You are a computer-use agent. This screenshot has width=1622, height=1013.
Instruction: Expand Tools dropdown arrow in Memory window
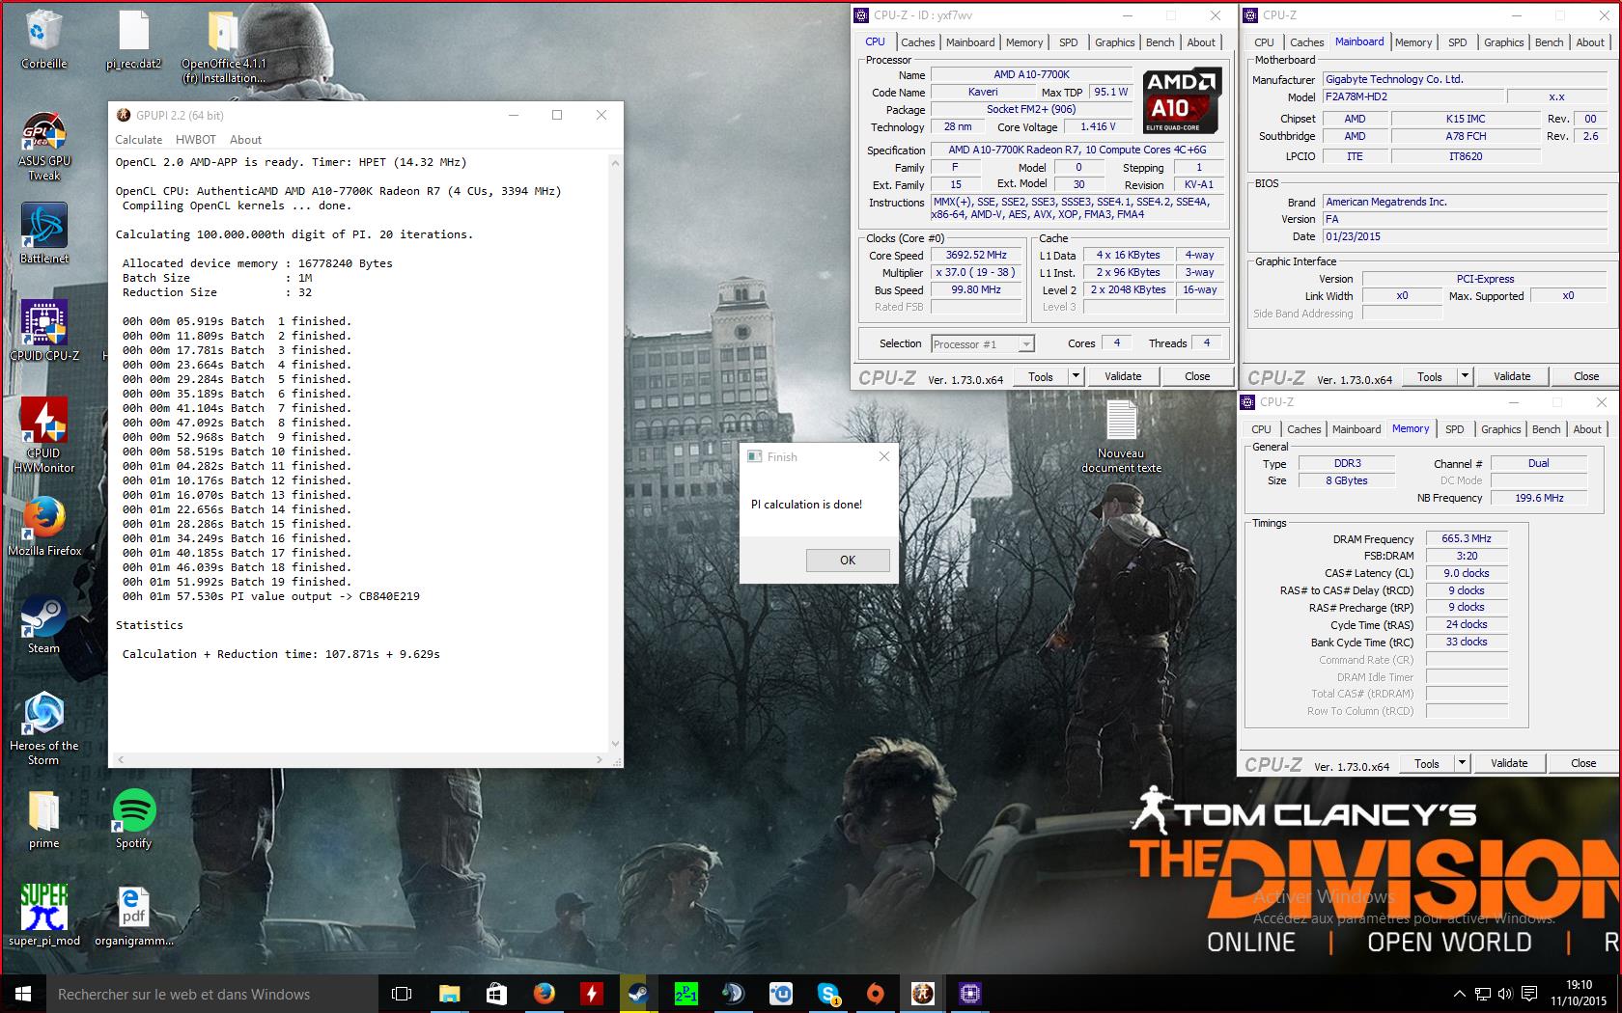point(1462,763)
